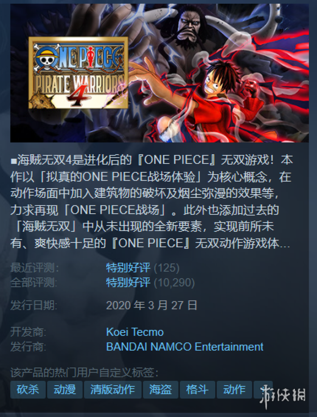Click the 该产品的热门用户自定义标签 heading
The height and width of the screenshot is (417, 317).
tap(84, 372)
